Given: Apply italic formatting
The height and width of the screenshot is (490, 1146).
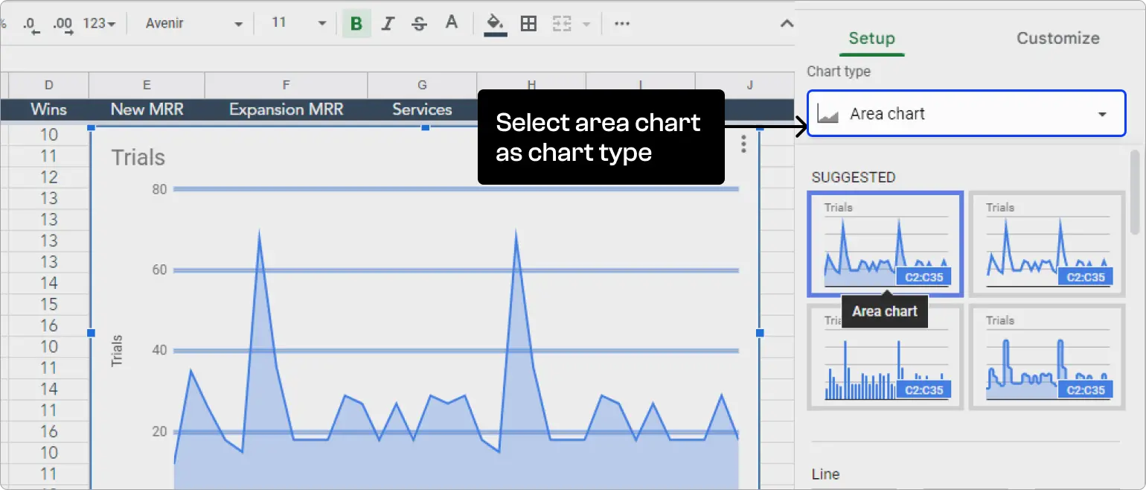Looking at the screenshot, I should pyautogui.click(x=388, y=23).
